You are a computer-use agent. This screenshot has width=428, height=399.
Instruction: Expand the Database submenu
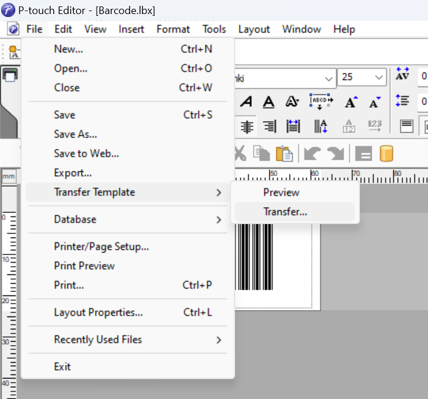tap(128, 219)
